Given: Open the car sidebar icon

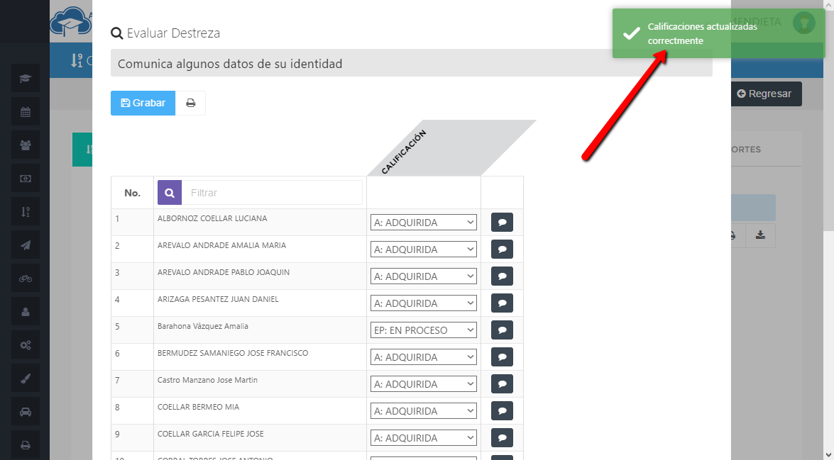Looking at the screenshot, I should (26, 412).
